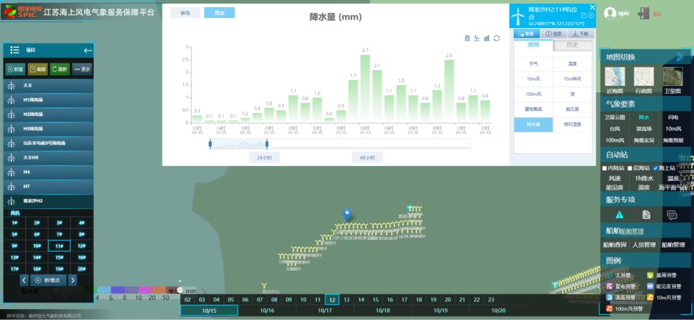Go to previous turbine page

point(24,280)
